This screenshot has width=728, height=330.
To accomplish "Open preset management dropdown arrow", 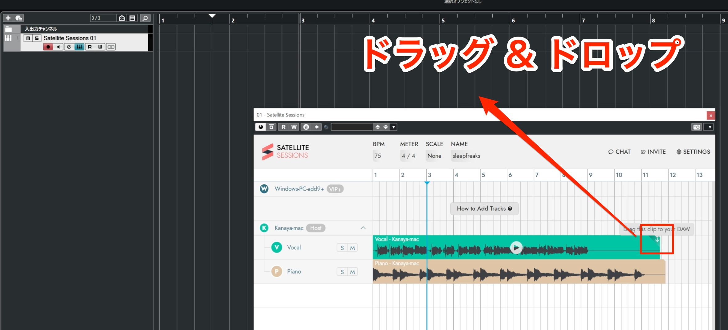I will 393,127.
